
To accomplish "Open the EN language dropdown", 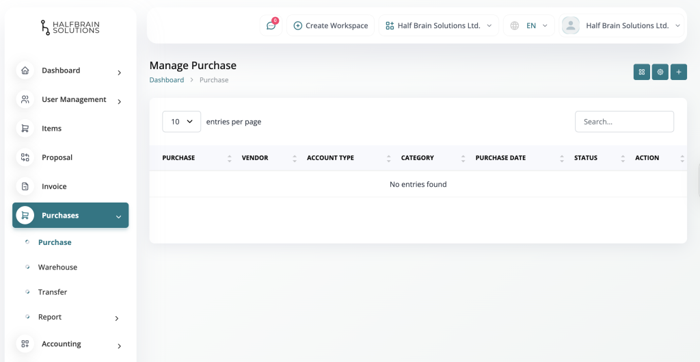I will coord(529,26).
